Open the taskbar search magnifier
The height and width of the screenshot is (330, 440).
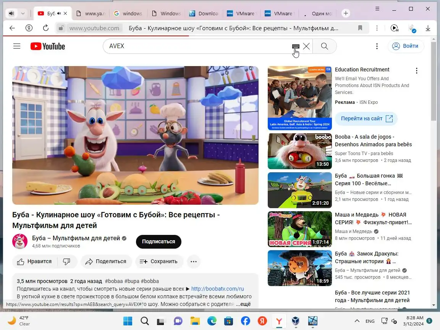click(144, 321)
